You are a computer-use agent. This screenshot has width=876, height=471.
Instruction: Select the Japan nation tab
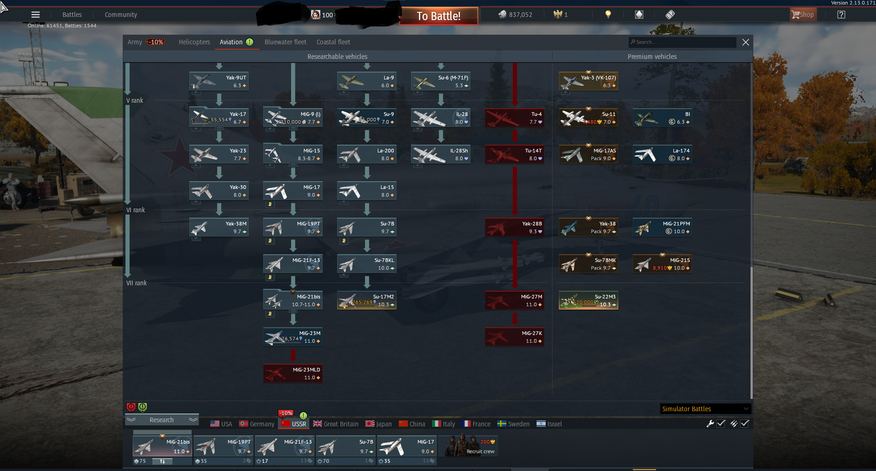tap(379, 424)
